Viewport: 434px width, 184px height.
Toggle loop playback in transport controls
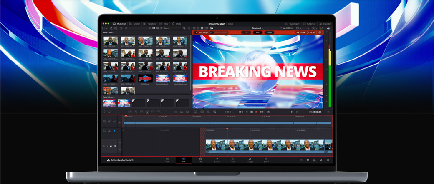[x=268, y=112]
